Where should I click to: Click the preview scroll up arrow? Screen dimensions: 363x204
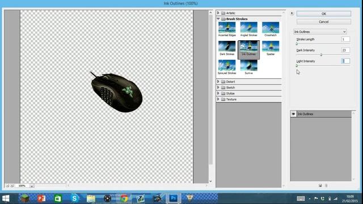[x=210, y=12]
